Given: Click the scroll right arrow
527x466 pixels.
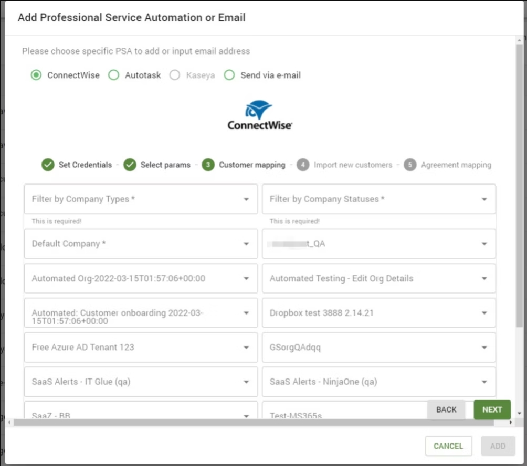Looking at the screenshot, I should point(511,422).
